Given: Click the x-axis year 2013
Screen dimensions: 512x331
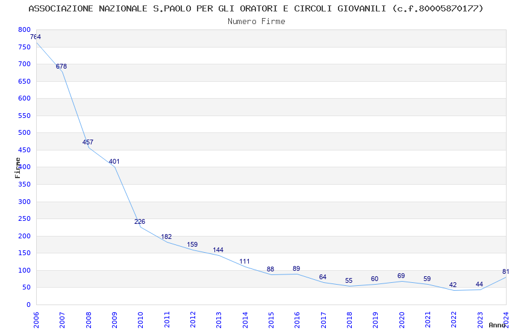Looking at the screenshot, I should click(219, 320).
